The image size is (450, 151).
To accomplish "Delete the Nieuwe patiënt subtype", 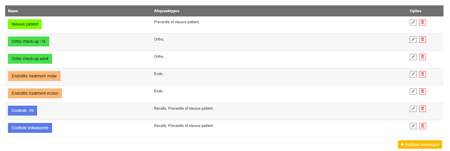I will pyautogui.click(x=422, y=22).
